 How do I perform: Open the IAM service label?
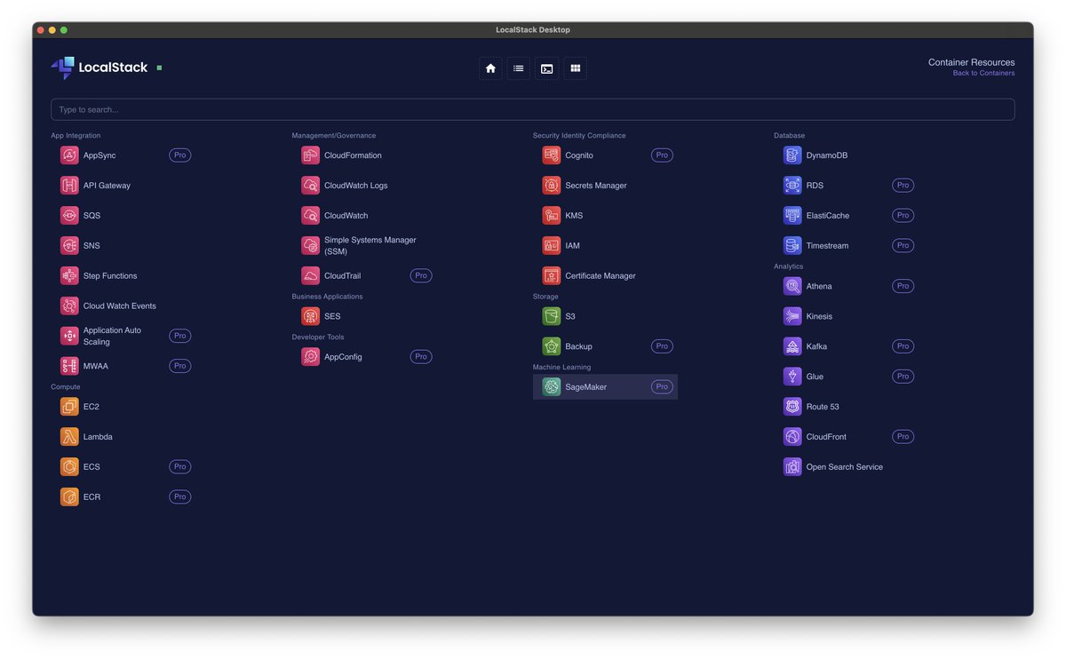(x=573, y=246)
